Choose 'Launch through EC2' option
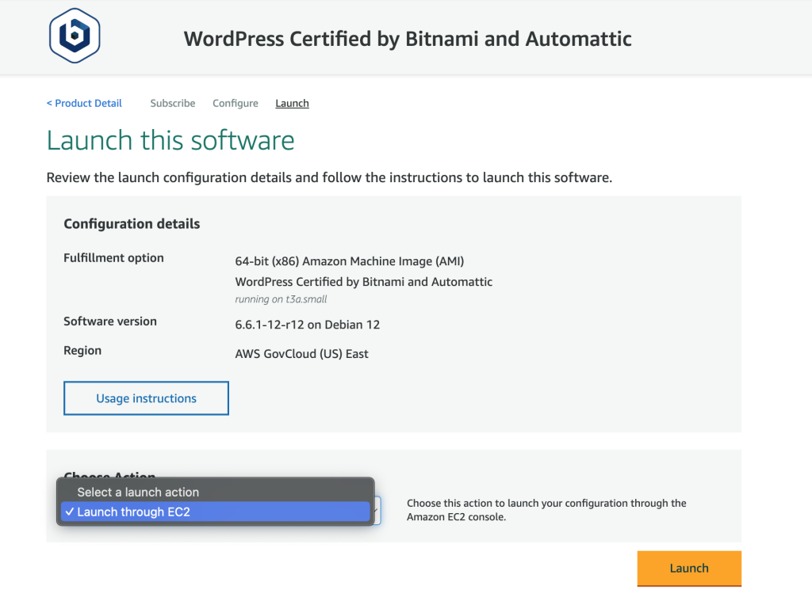Screen dimensions: 812x601 [x=215, y=512]
